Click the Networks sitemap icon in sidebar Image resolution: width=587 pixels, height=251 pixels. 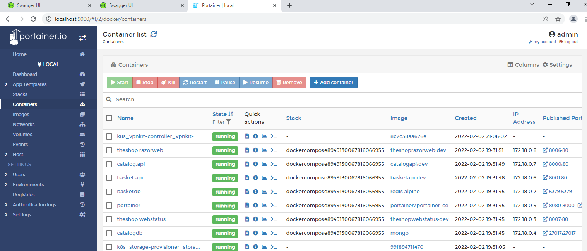82,125
